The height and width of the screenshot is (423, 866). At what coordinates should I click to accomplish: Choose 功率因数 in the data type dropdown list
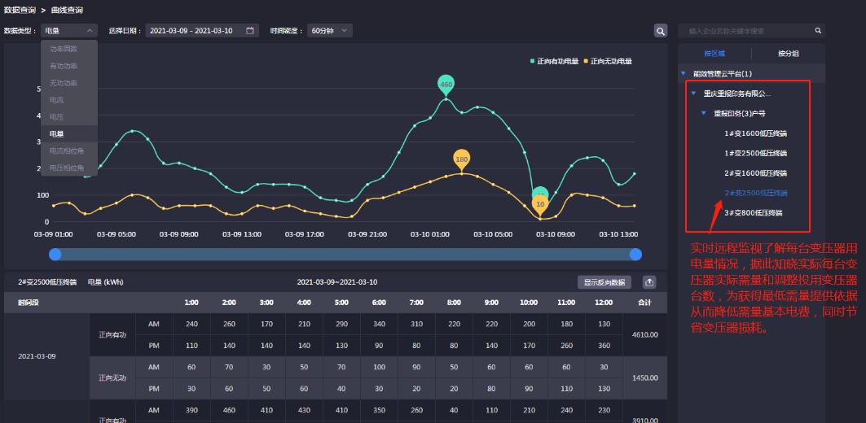point(64,49)
